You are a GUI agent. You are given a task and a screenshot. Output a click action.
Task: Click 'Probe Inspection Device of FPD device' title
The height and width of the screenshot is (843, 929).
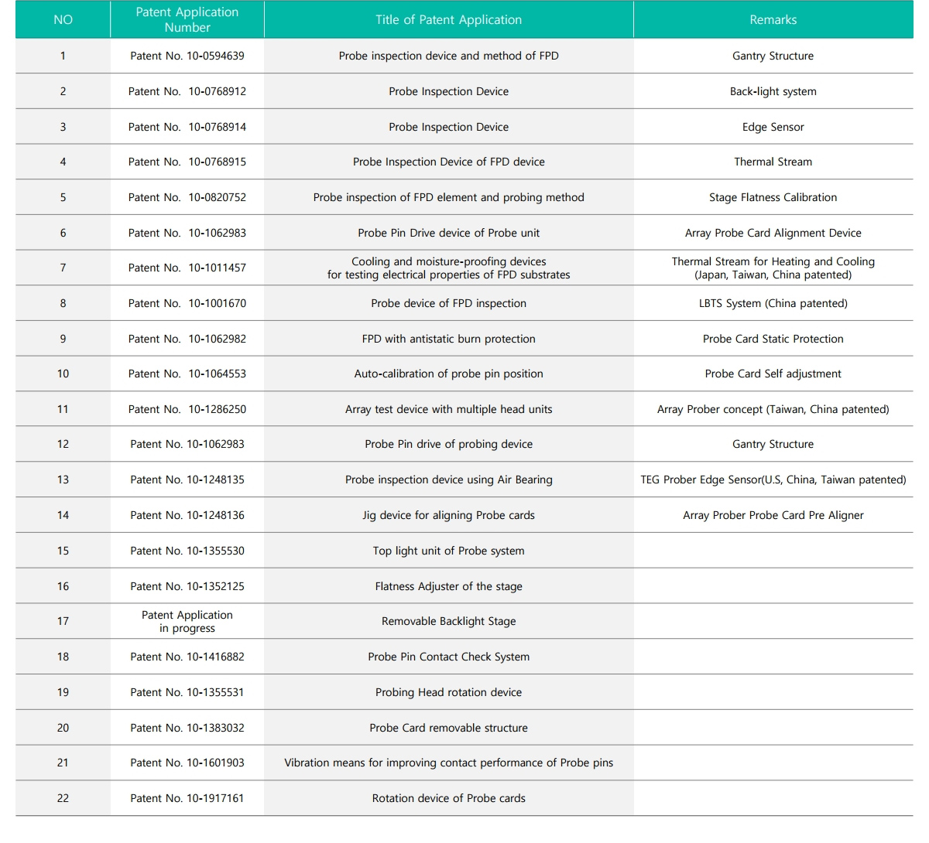click(x=448, y=162)
